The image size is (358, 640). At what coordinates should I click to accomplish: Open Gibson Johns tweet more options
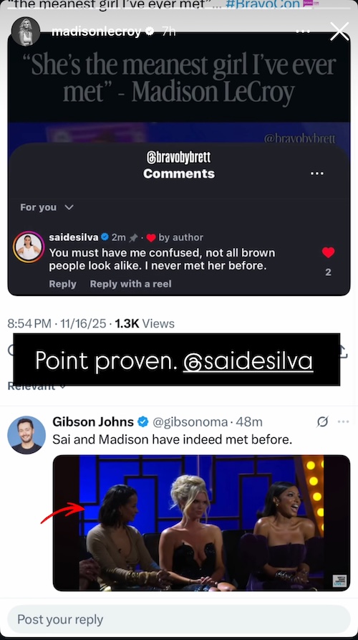343,421
